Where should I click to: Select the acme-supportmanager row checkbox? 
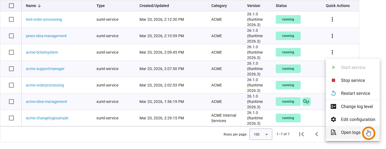(11, 69)
